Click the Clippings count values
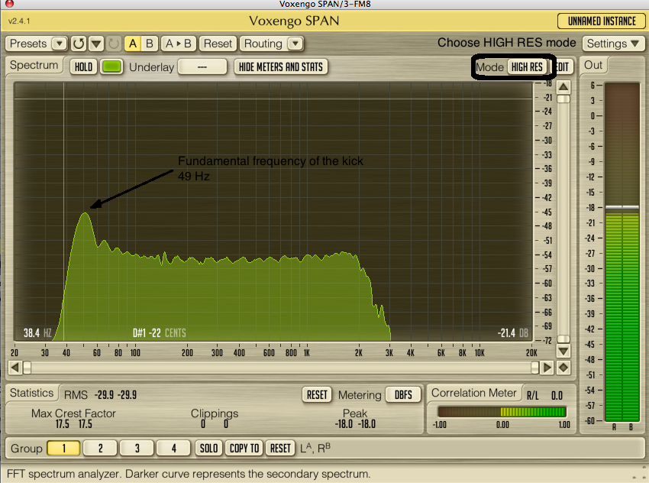Viewport: 649px width, 483px height. pos(215,424)
